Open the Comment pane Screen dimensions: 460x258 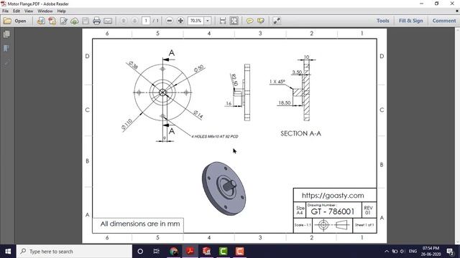click(444, 21)
